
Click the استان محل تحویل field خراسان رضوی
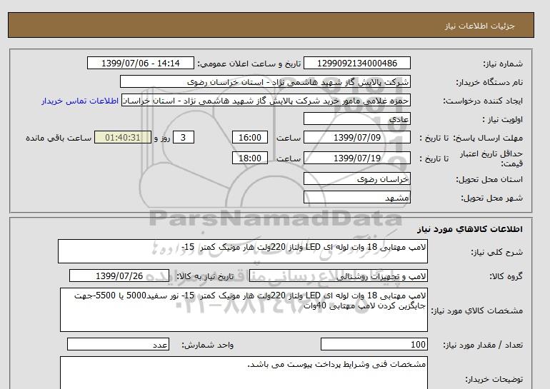[357, 179]
